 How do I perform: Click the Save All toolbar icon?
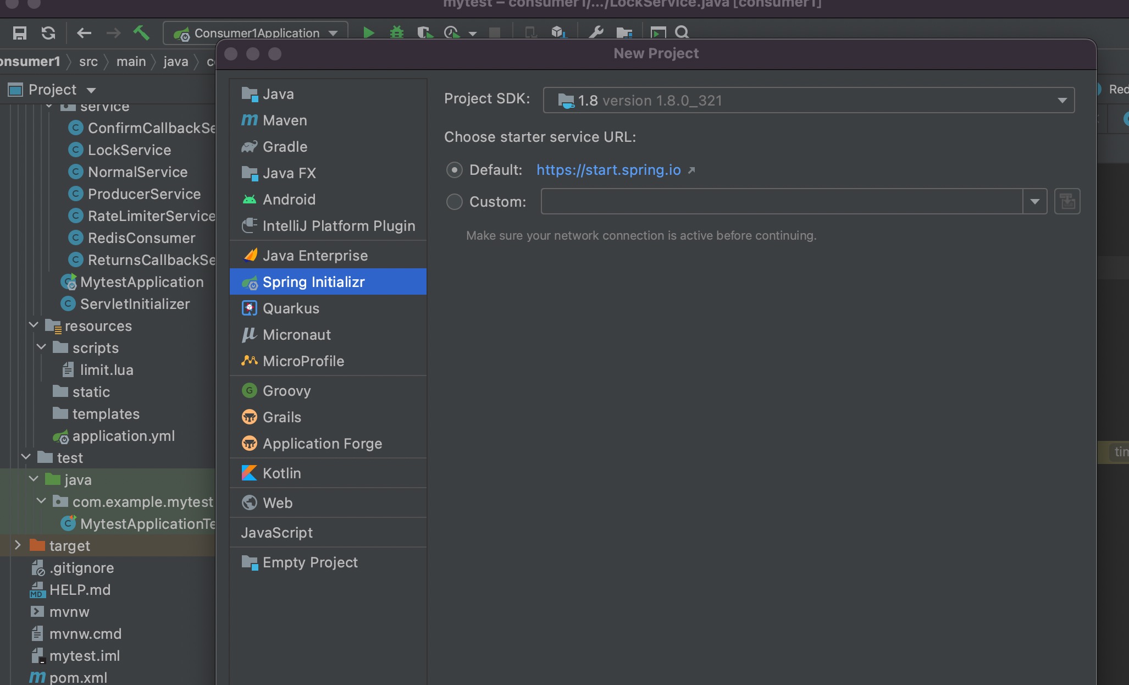[20, 33]
